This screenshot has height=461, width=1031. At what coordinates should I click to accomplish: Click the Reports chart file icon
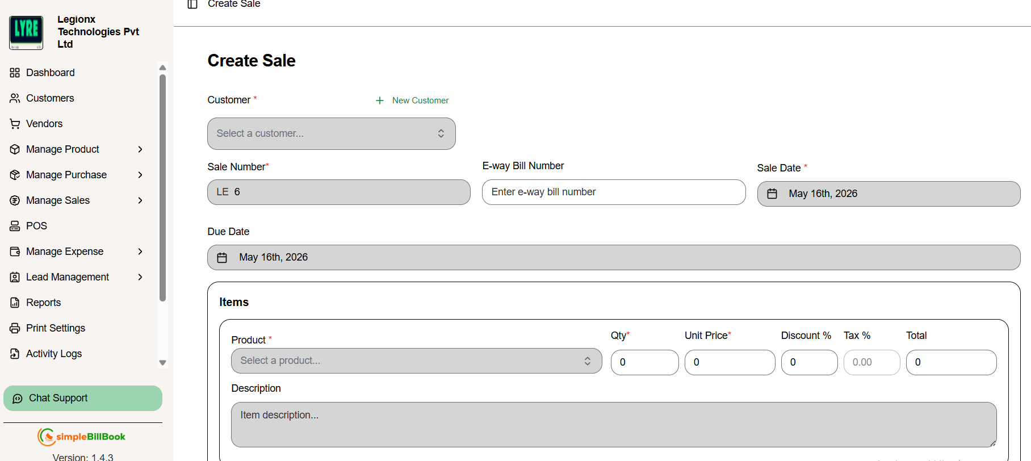(x=15, y=303)
